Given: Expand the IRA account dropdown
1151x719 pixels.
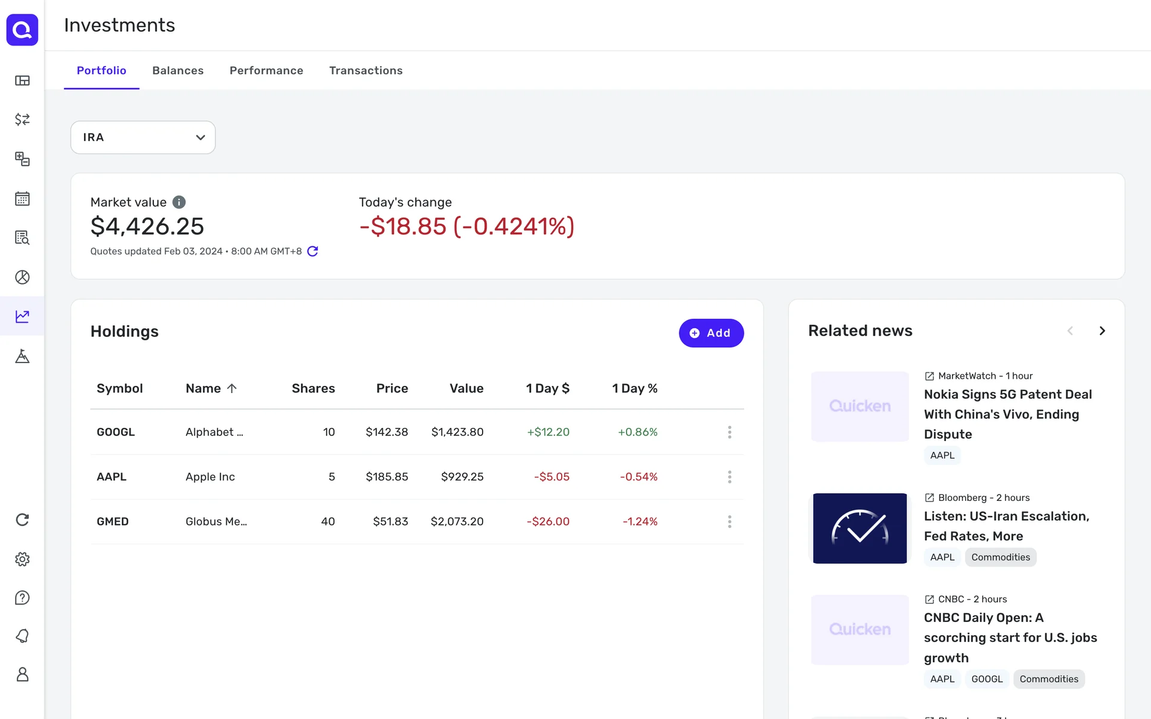Looking at the screenshot, I should point(143,137).
